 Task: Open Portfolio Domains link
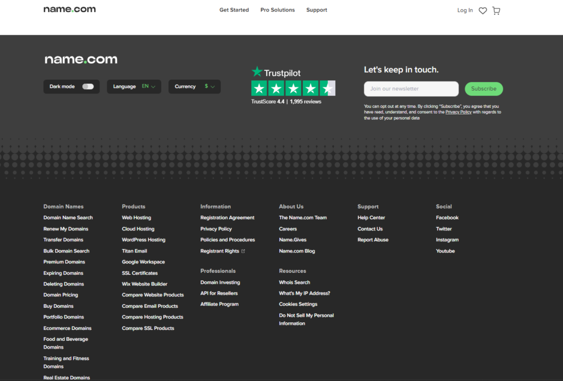click(64, 317)
